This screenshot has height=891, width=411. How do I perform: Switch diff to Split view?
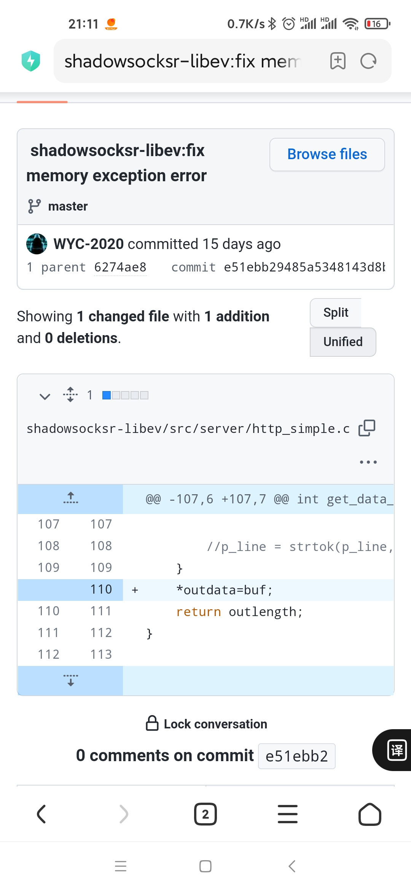(x=335, y=312)
